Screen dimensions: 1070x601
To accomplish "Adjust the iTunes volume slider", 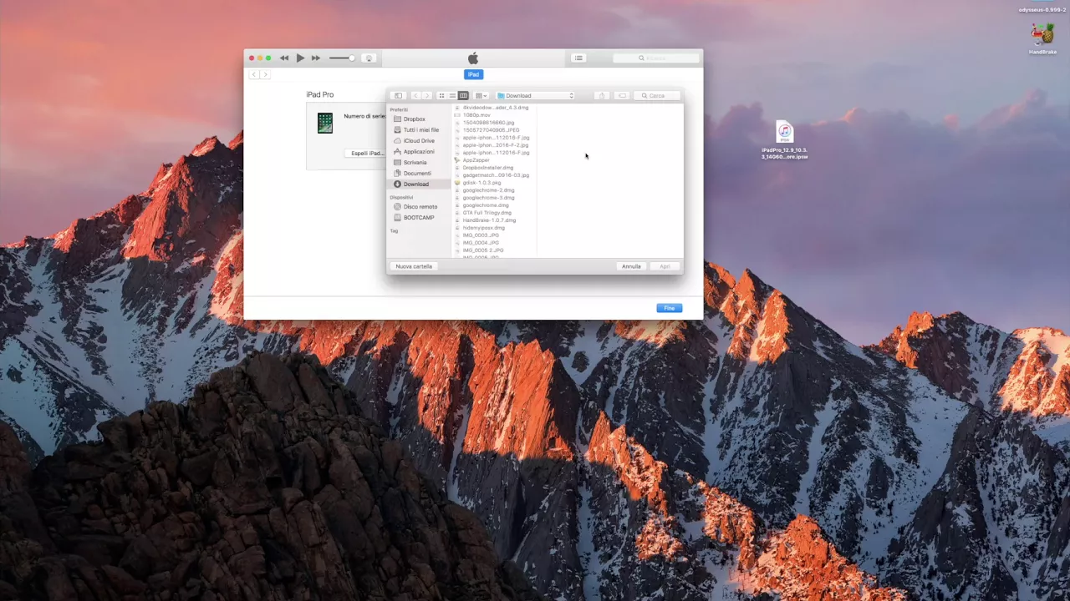I will (x=342, y=58).
